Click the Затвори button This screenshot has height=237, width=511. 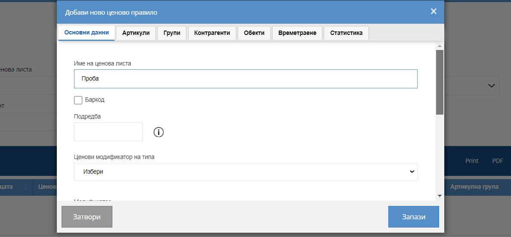[87, 217]
